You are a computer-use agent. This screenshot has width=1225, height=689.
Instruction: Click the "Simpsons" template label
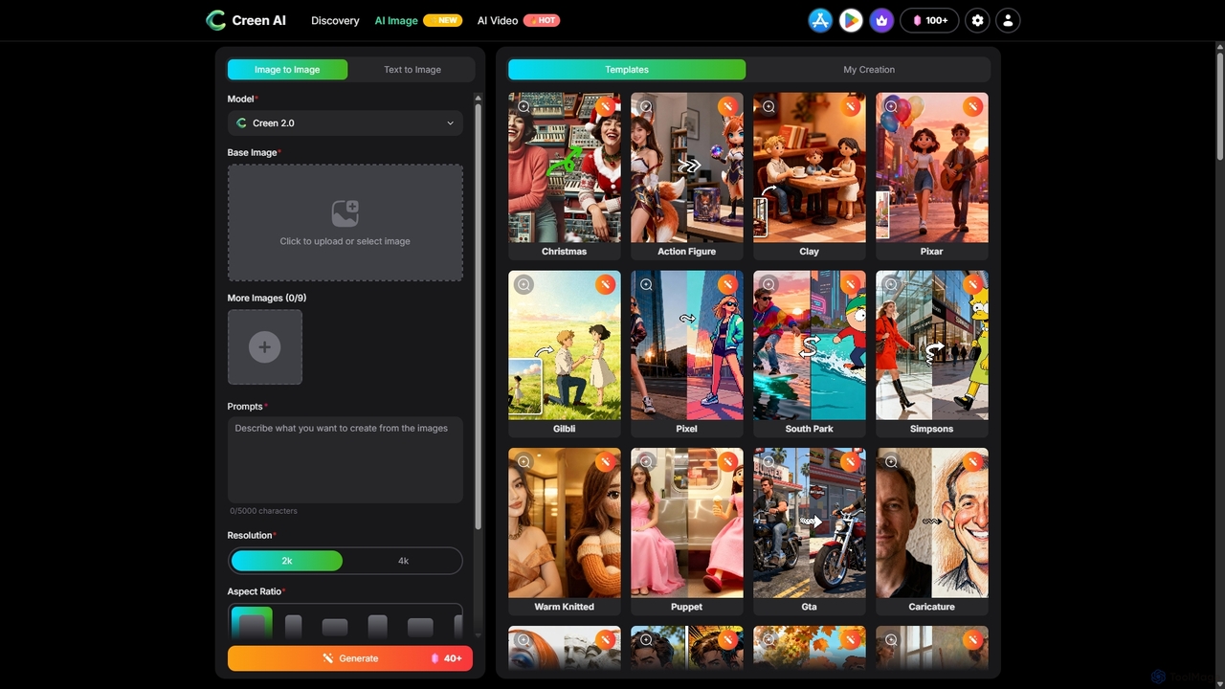tap(932, 429)
